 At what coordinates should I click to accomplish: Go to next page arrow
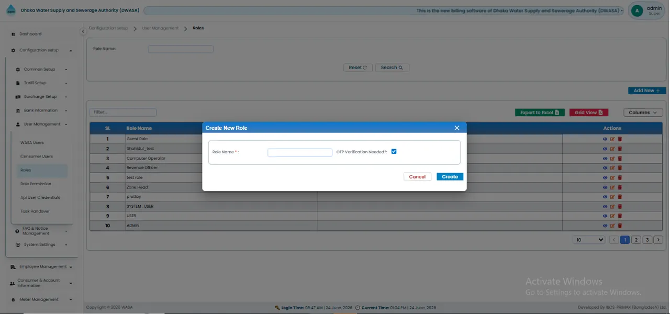coord(658,240)
